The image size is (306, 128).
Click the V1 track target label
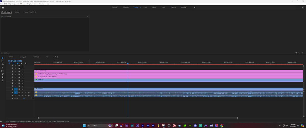(16, 89)
